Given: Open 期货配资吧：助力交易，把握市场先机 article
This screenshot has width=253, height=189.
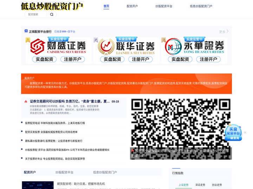Looking at the screenshot, I should click(x=81, y=184).
